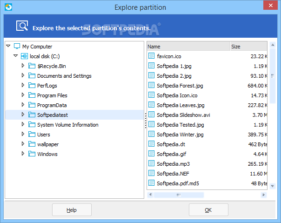Click the favicon.ico file icon

151,56
